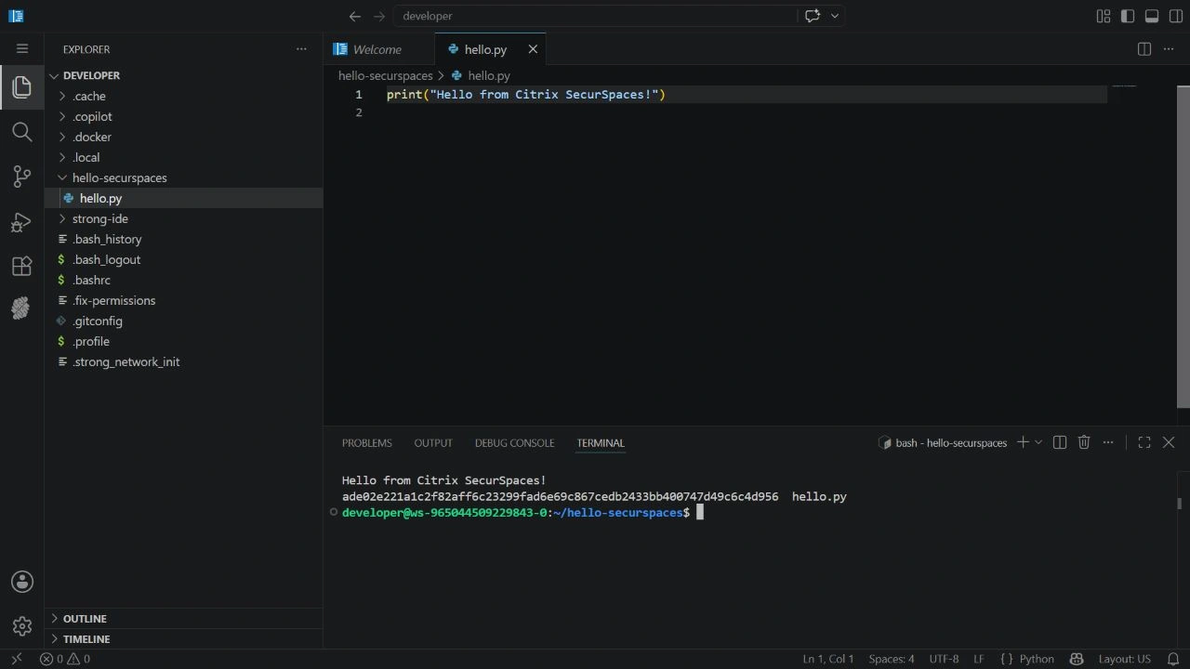Open the hamburger application menu
This screenshot has width=1190, height=669.
tap(22, 48)
